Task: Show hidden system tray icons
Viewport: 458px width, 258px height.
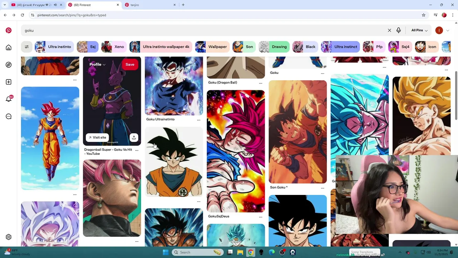Action: (x=400, y=252)
